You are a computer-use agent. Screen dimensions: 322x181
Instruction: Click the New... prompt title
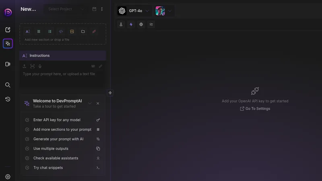[x=28, y=9]
